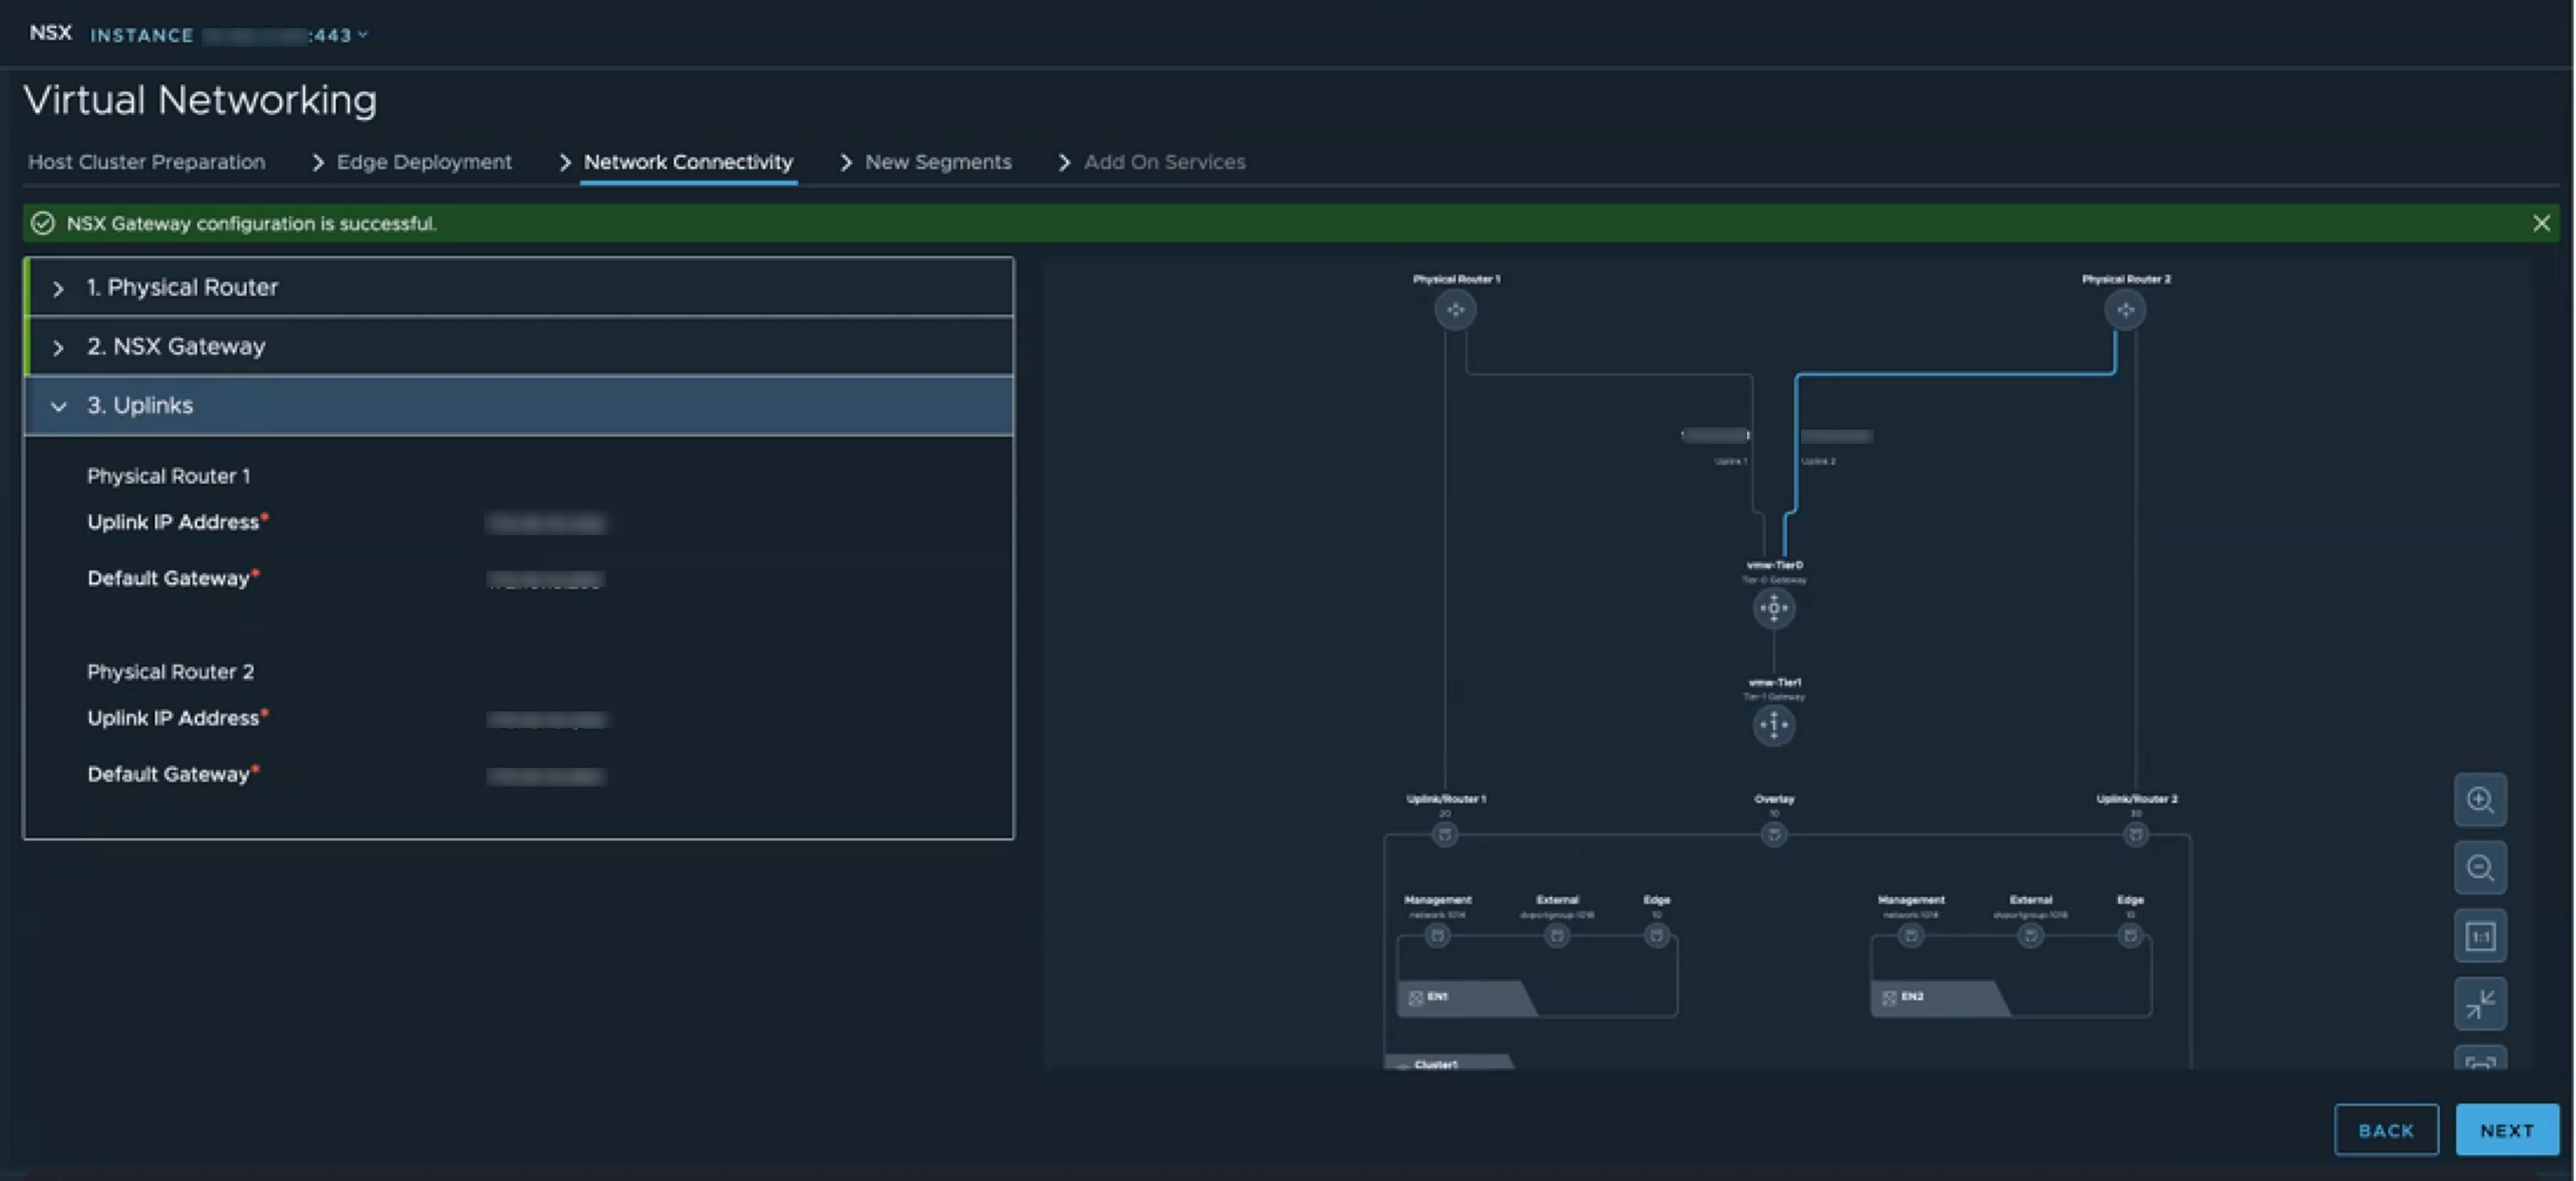
Task: Open the Network Connectivity step
Action: click(688, 162)
